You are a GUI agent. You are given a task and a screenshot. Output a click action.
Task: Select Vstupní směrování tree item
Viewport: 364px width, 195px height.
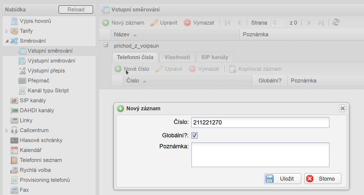click(49, 51)
